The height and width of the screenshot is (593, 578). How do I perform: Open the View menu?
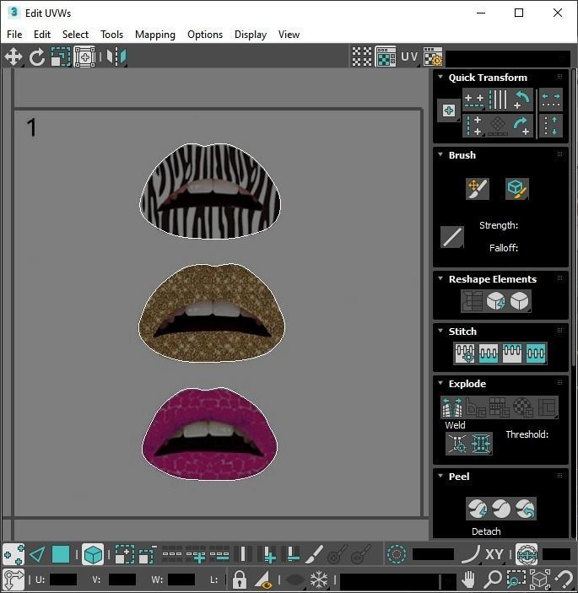pos(289,35)
